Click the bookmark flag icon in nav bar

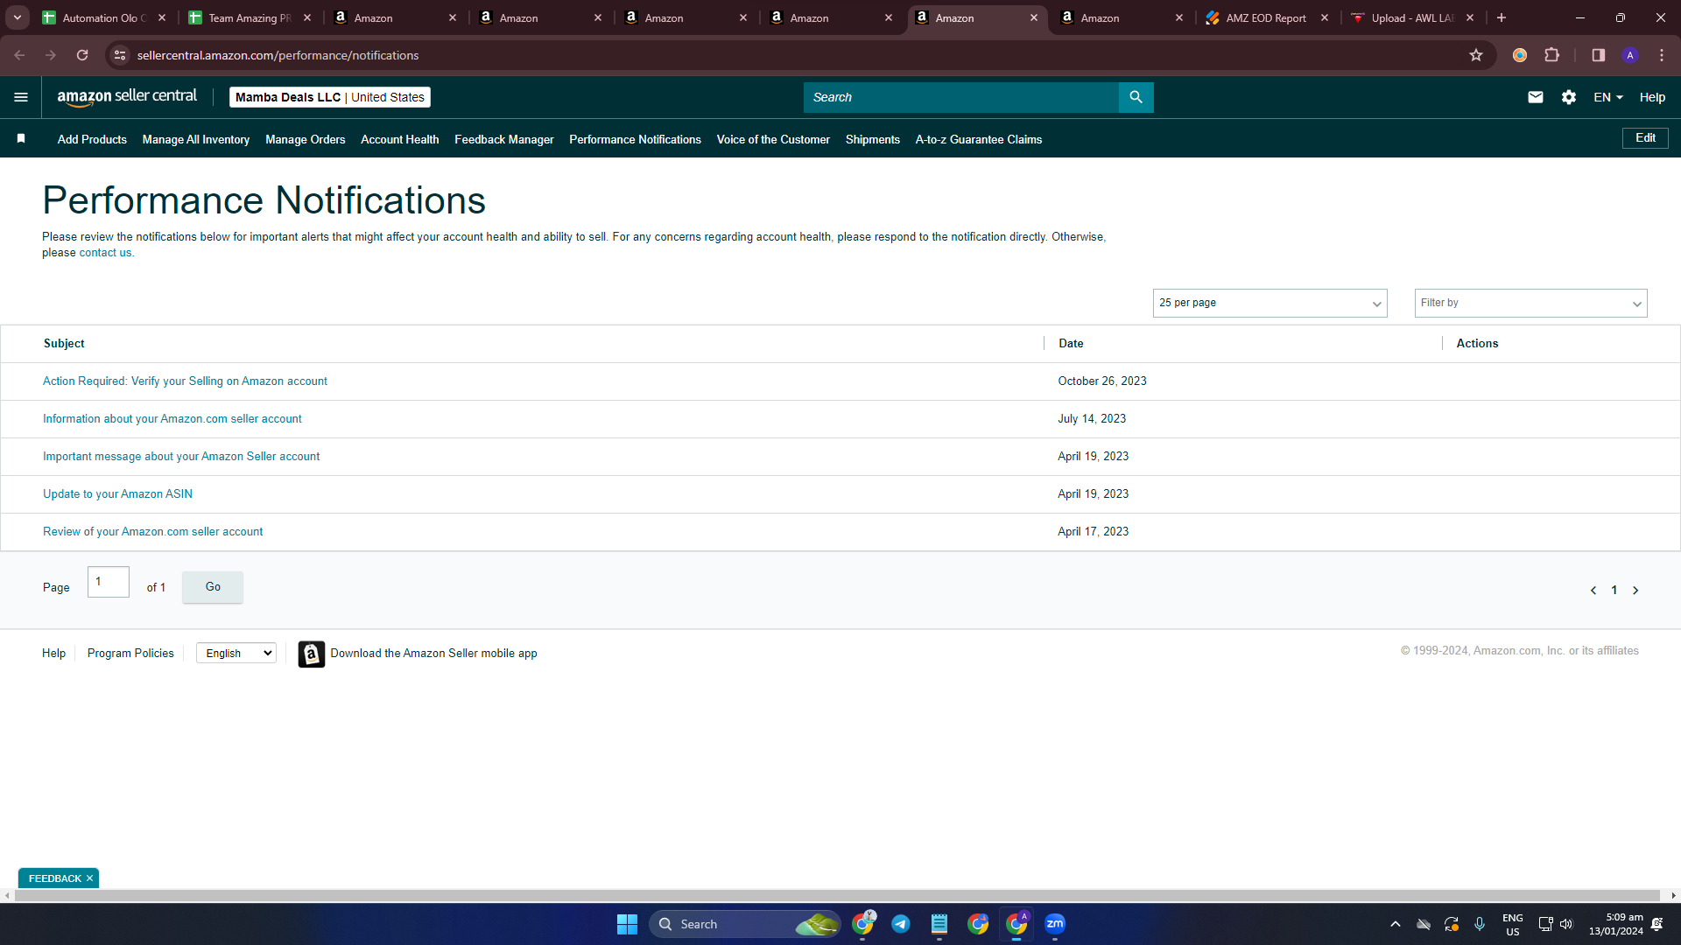point(21,138)
